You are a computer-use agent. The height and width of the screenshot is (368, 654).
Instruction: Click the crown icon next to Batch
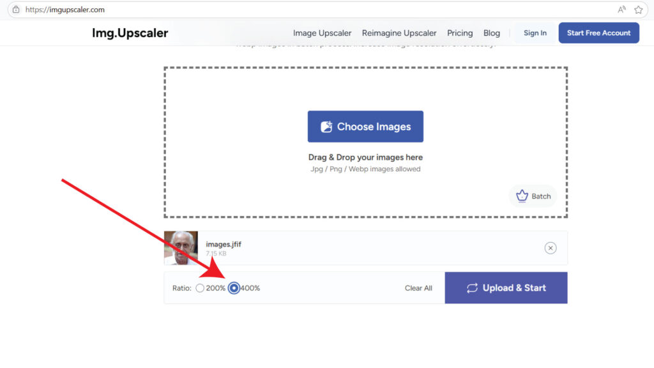click(522, 196)
